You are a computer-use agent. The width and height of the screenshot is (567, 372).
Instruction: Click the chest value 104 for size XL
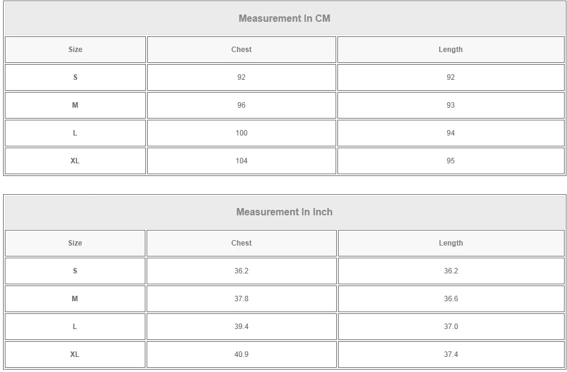pos(241,161)
